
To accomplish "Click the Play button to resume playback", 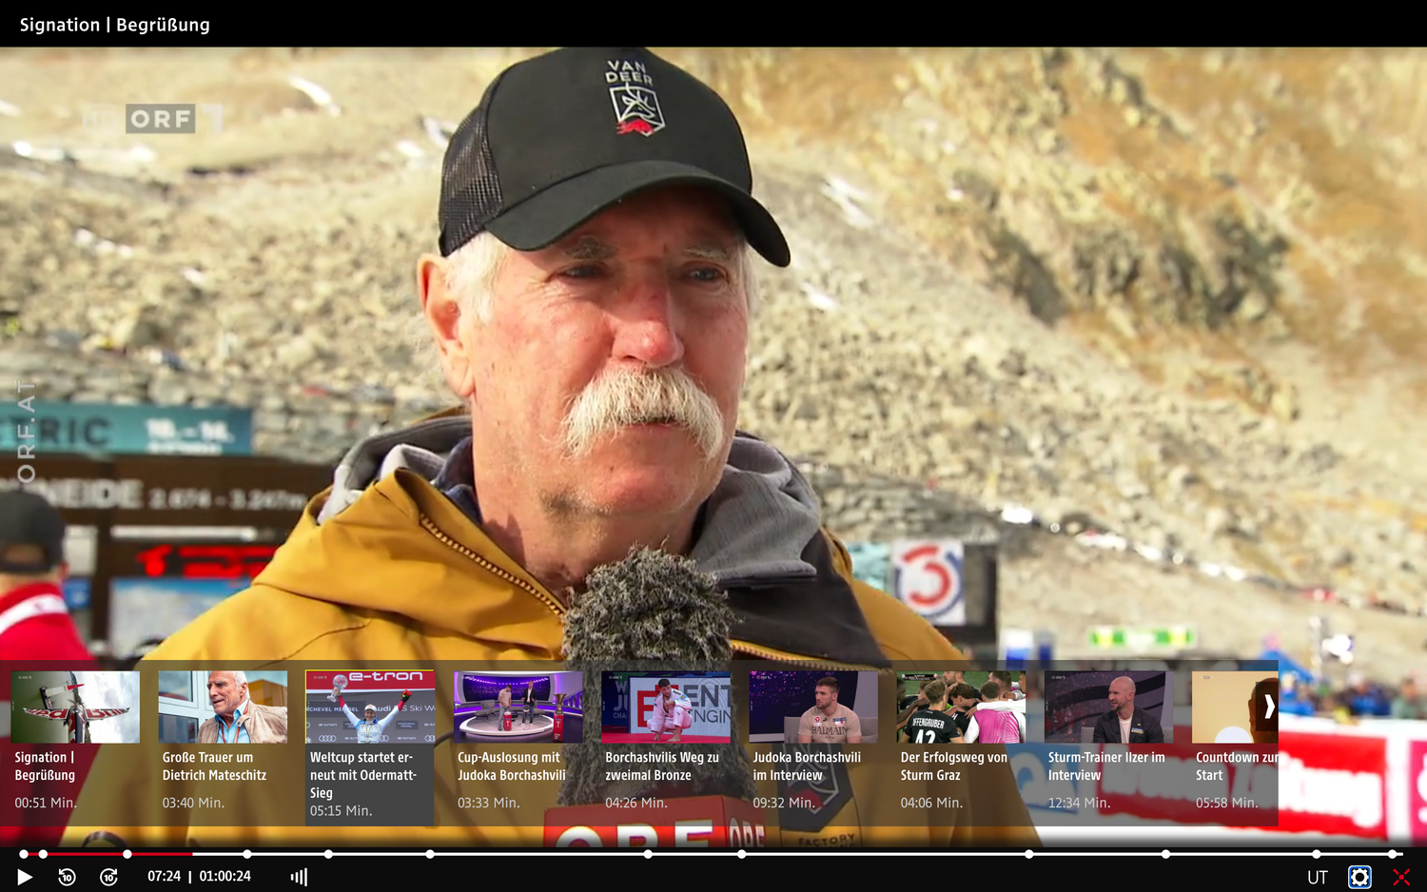I will (x=24, y=877).
